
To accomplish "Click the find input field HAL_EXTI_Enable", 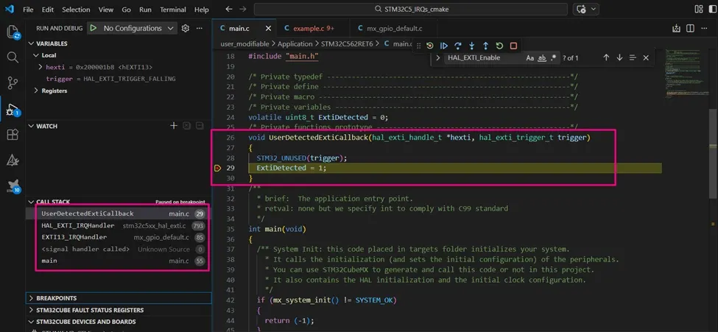I will click(x=483, y=57).
